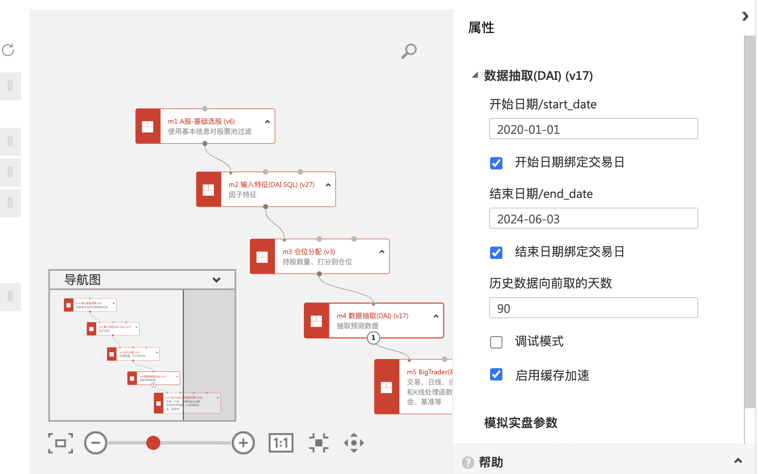Toggle start date bind trading day checkbox

[496, 163]
